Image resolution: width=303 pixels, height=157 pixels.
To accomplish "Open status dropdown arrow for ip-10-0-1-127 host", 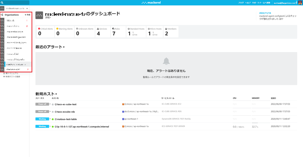I will [50, 126].
